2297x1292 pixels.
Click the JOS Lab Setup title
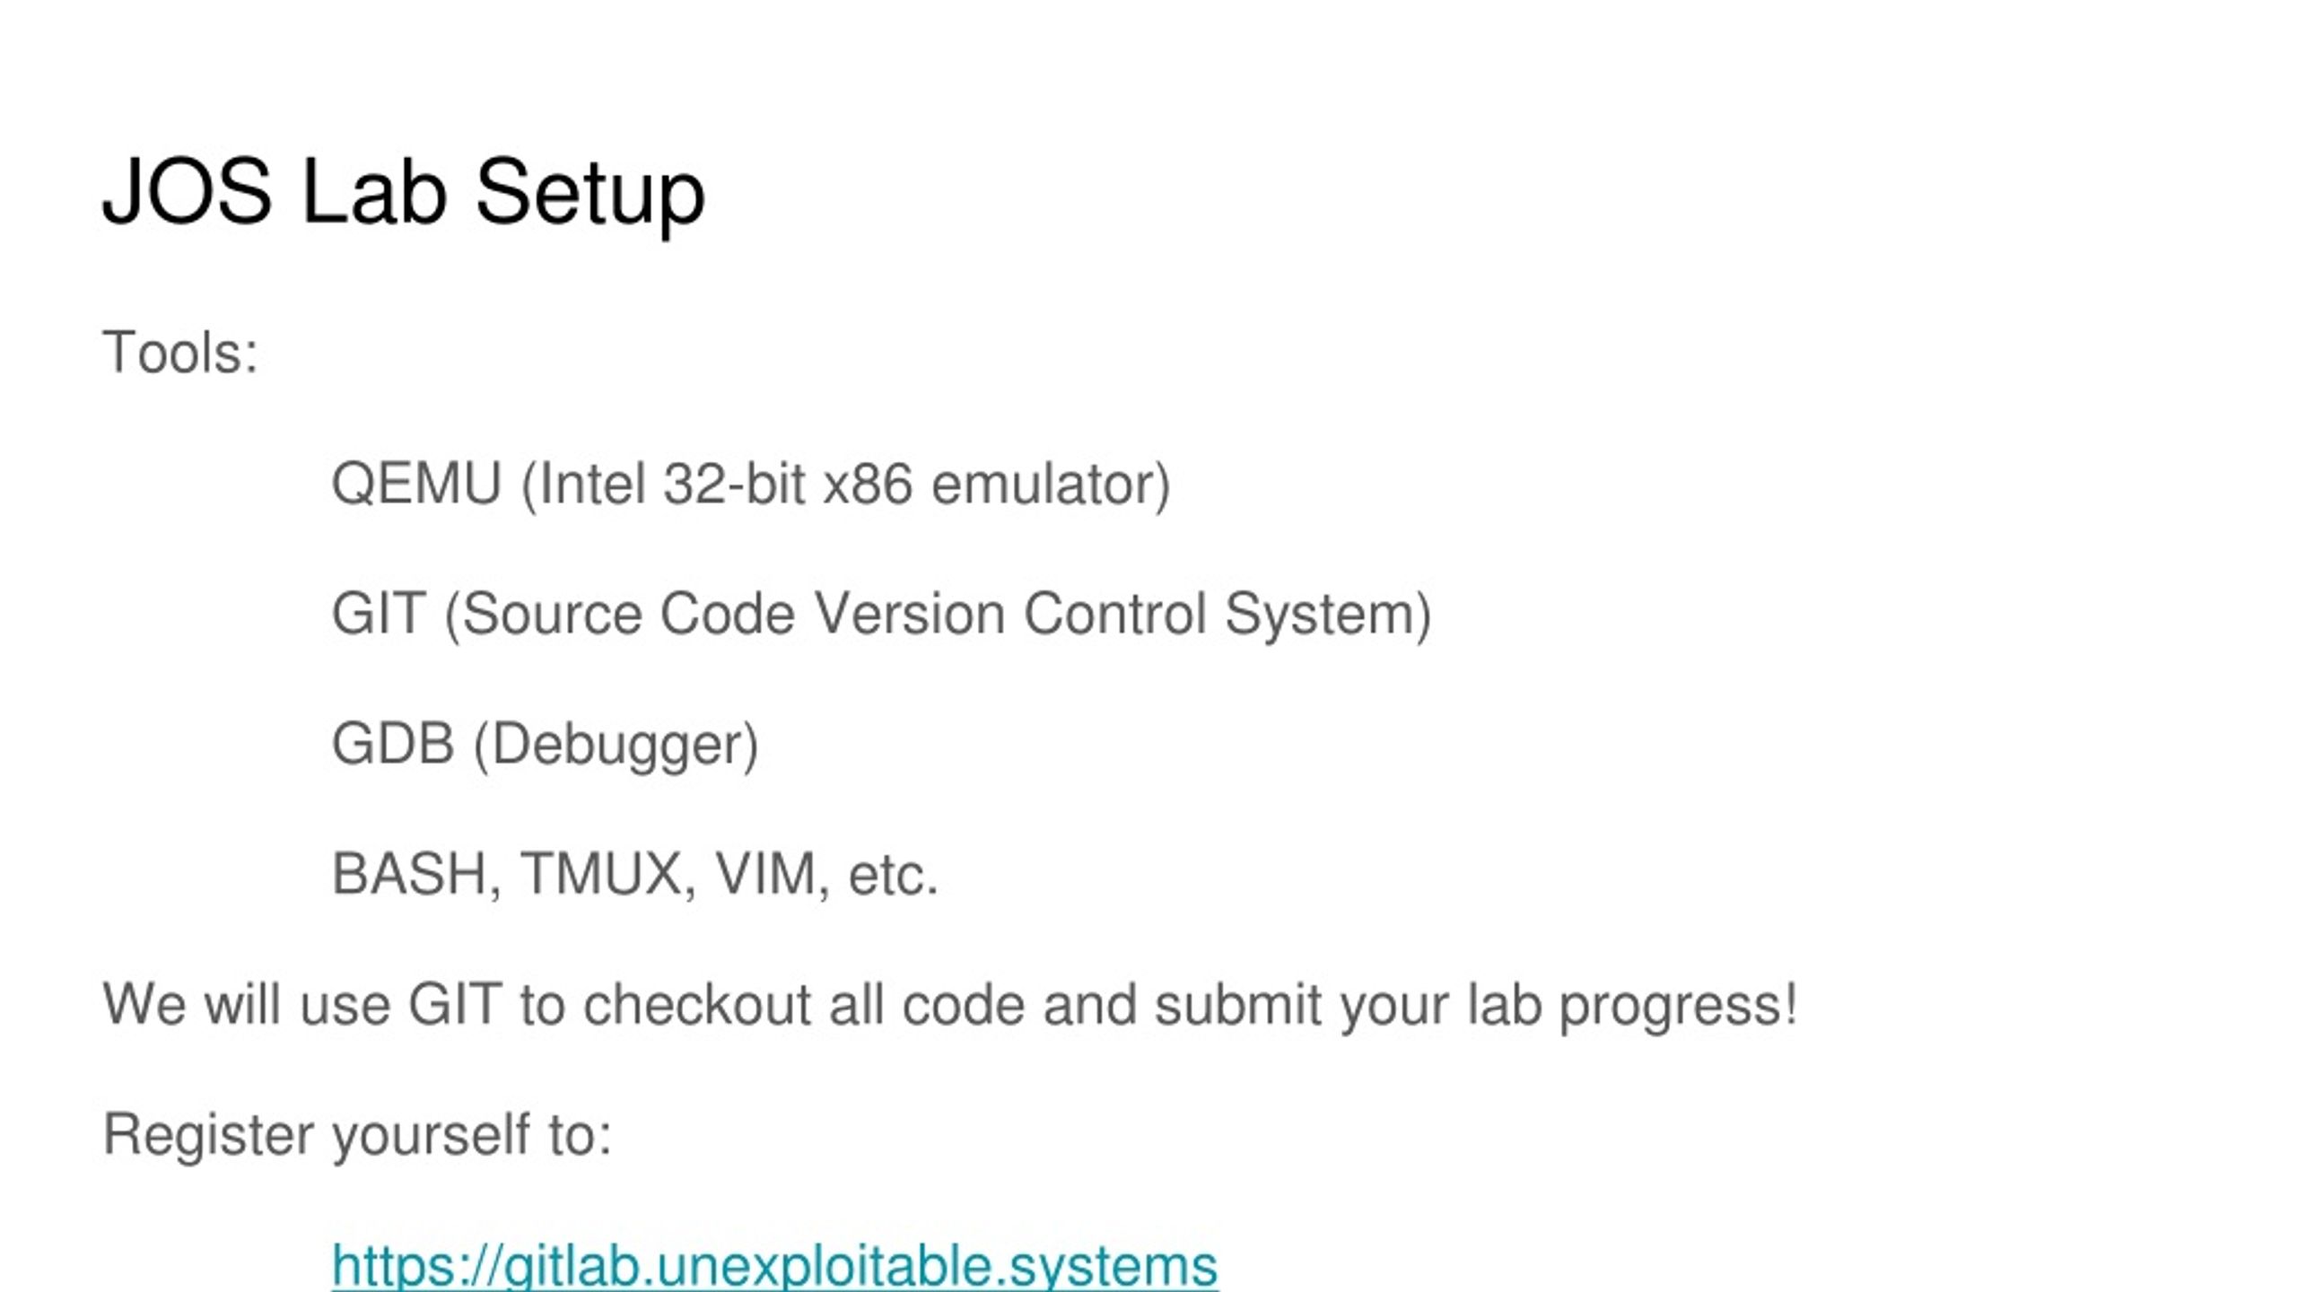click(x=404, y=194)
